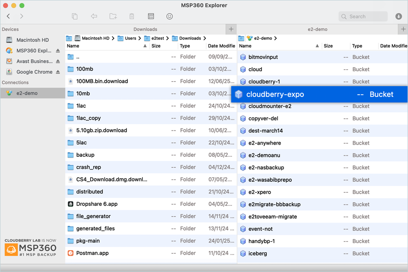The width and height of the screenshot is (408, 272).
Task: Switch to the Downloads tab
Action: coord(145,29)
